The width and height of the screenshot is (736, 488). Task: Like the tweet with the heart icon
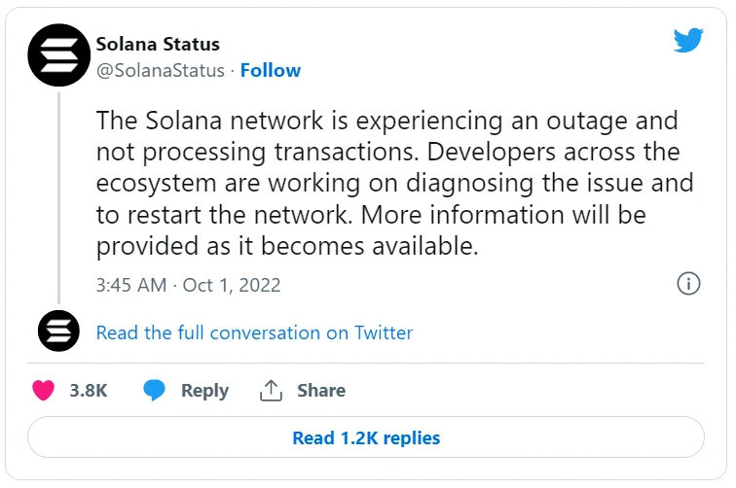click(x=43, y=391)
